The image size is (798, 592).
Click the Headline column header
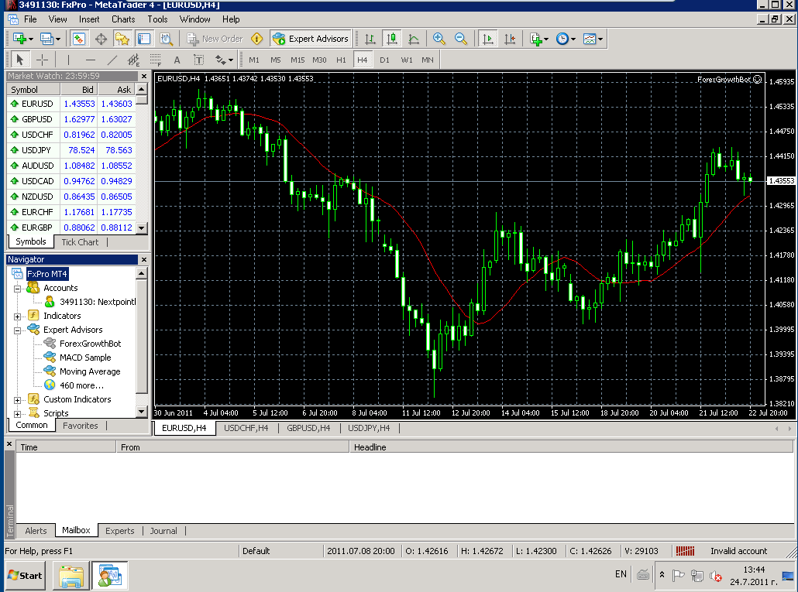pyautogui.click(x=571, y=447)
